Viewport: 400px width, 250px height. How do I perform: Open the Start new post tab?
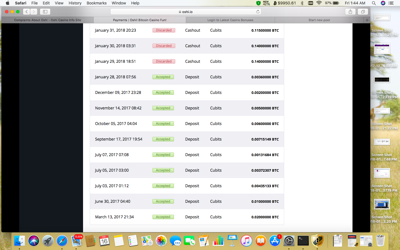[x=319, y=20]
